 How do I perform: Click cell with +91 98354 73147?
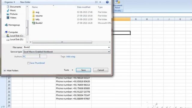click(73, 95)
